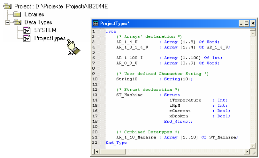Click the xBroken member
The width and height of the screenshot is (259, 158).
pos(178,116)
